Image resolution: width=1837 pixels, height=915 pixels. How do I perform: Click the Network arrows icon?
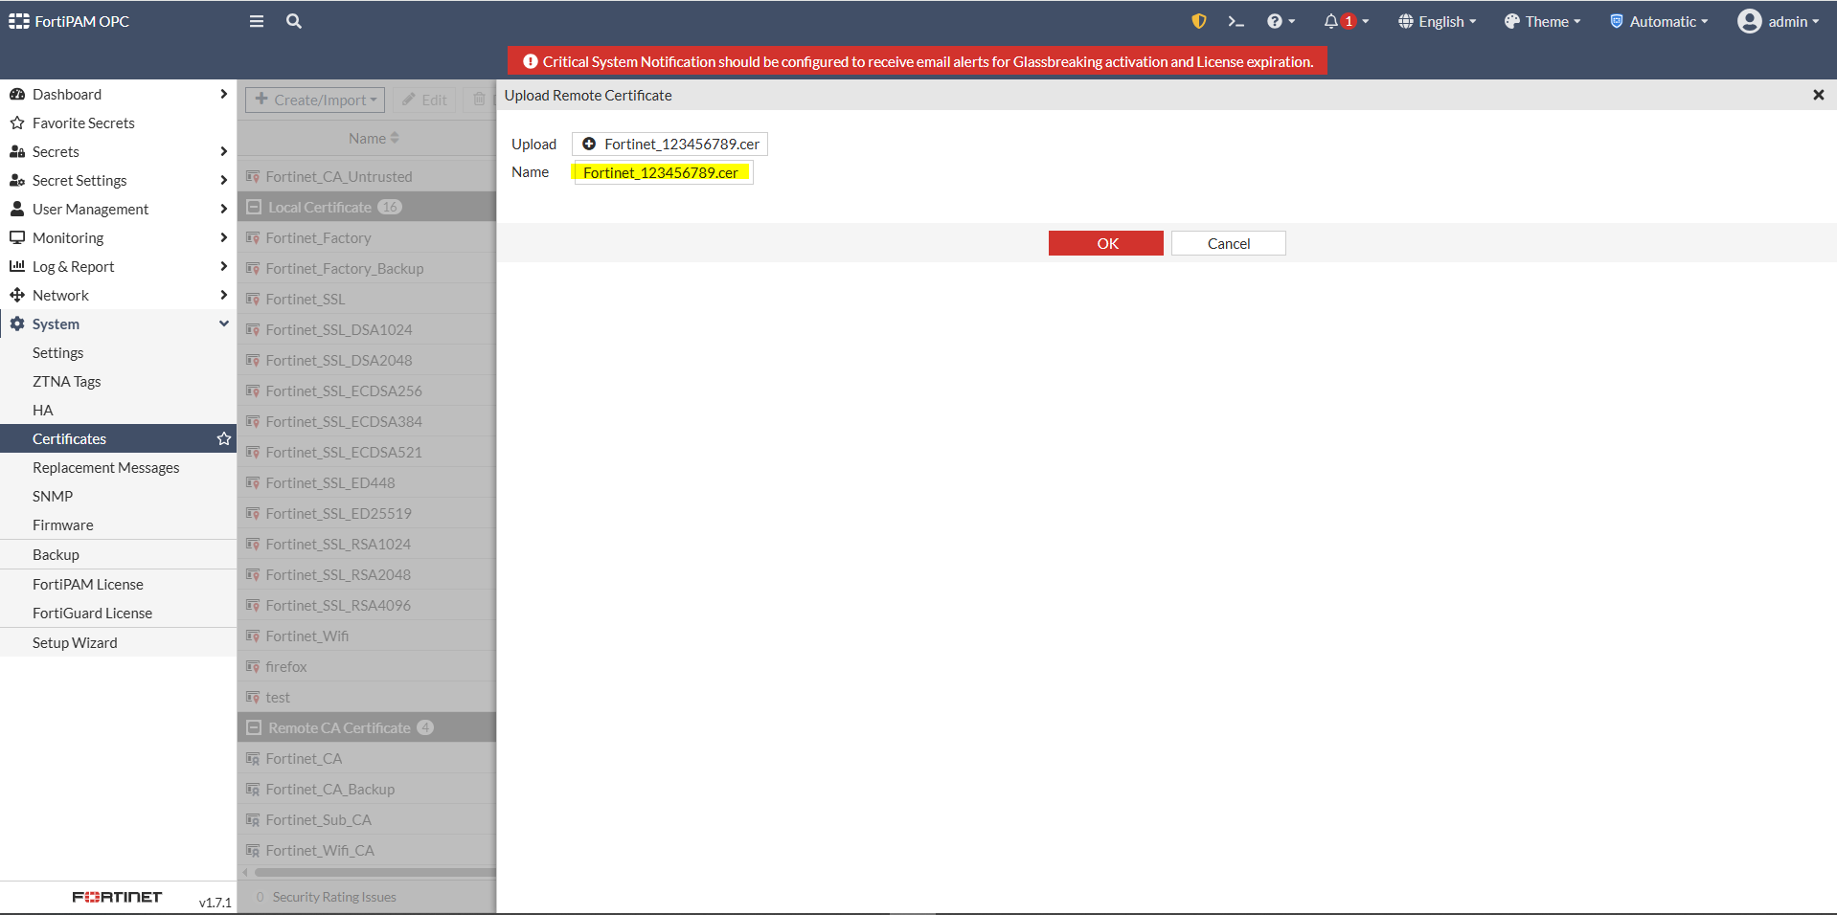pos(17,295)
